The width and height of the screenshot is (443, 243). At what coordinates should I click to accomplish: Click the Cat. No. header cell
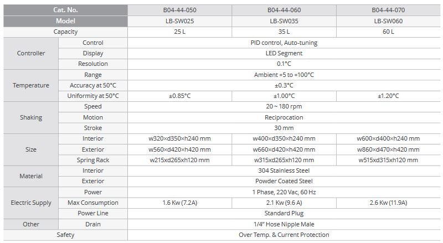(x=65, y=11)
